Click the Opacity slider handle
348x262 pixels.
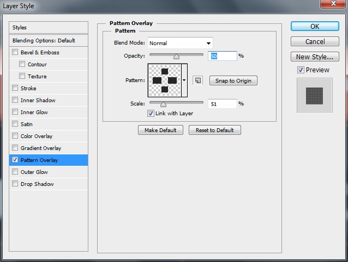[x=176, y=56]
